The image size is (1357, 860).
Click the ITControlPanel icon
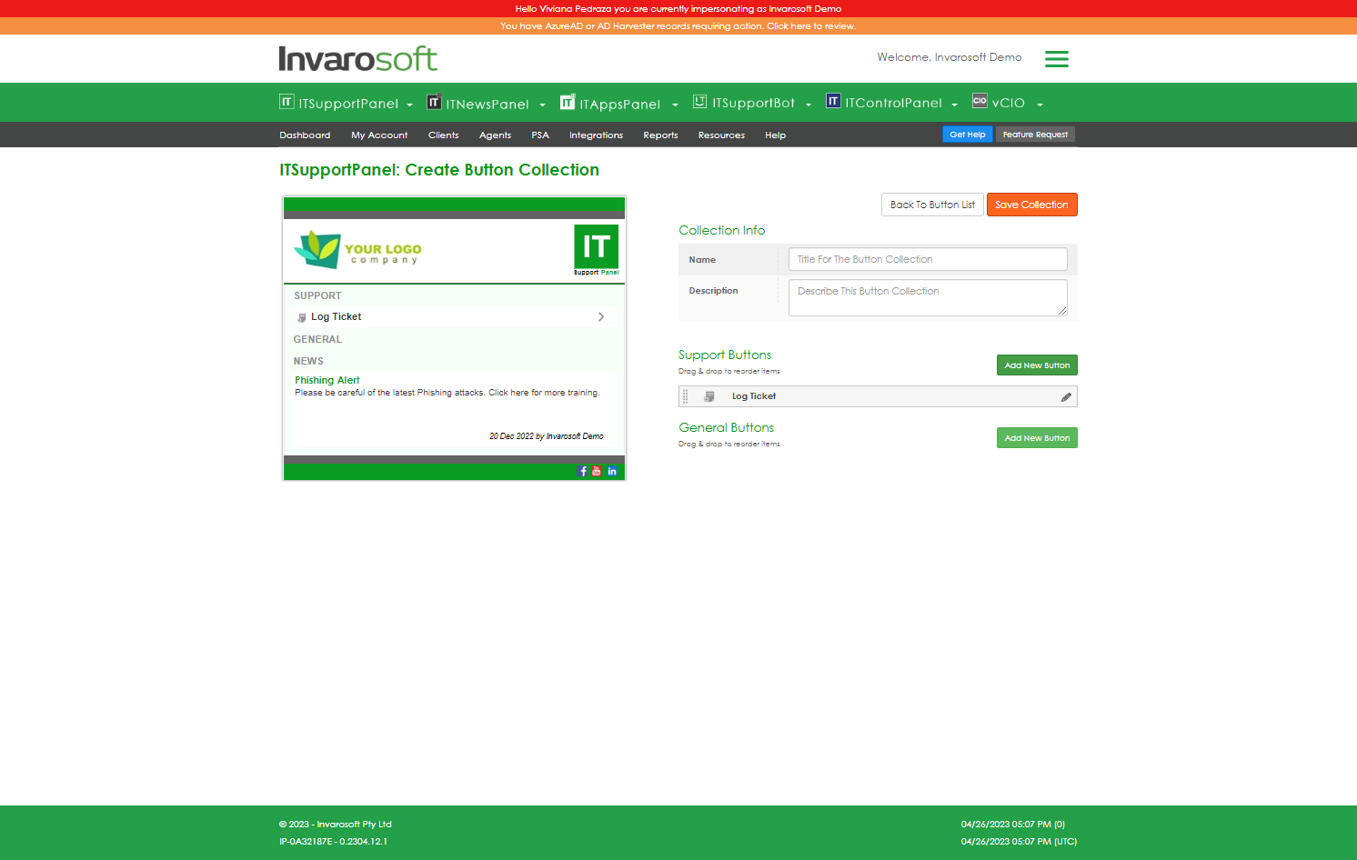833,101
